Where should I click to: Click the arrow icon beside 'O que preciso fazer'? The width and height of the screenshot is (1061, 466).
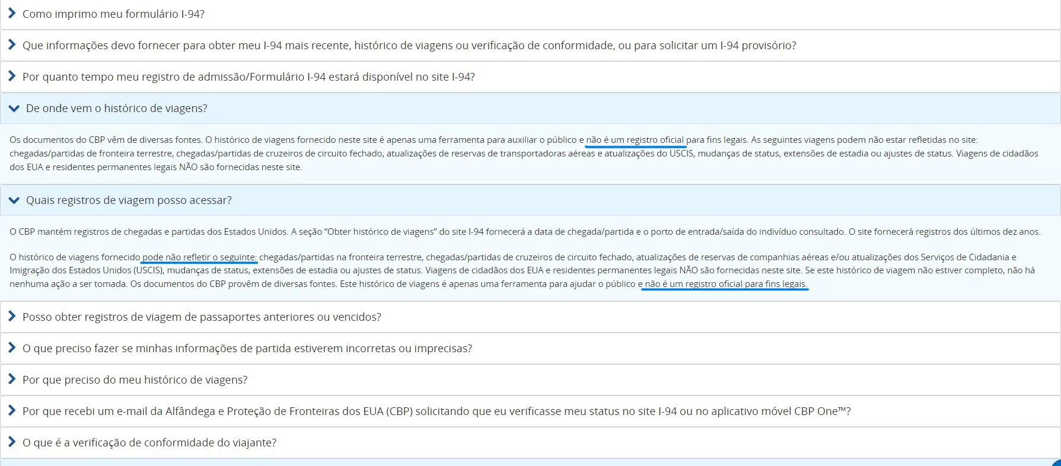[11, 347]
